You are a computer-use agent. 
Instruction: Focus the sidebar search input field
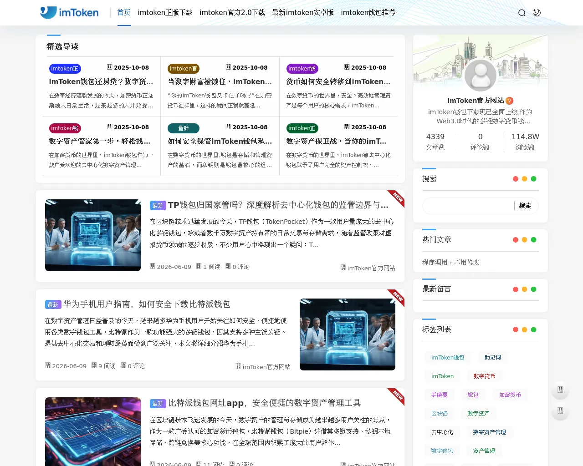[x=468, y=206]
